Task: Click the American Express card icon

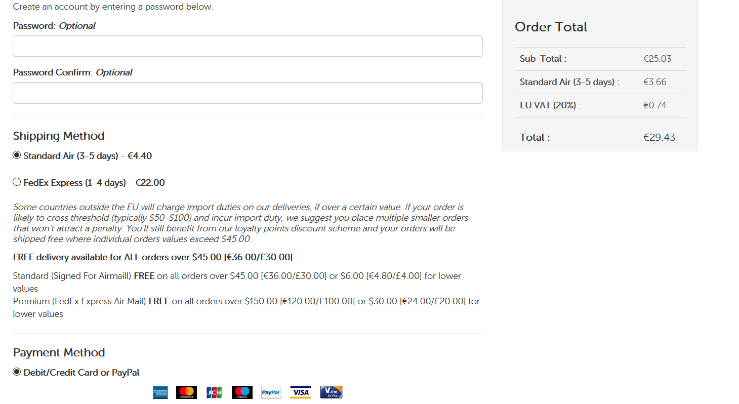Action: point(160,392)
